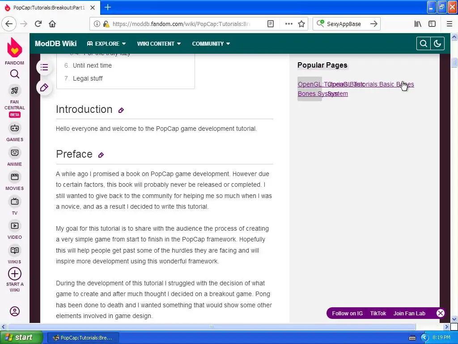Click the vertical scrollbar thumb
This screenshot has width=458, height=344.
[x=454, y=63]
